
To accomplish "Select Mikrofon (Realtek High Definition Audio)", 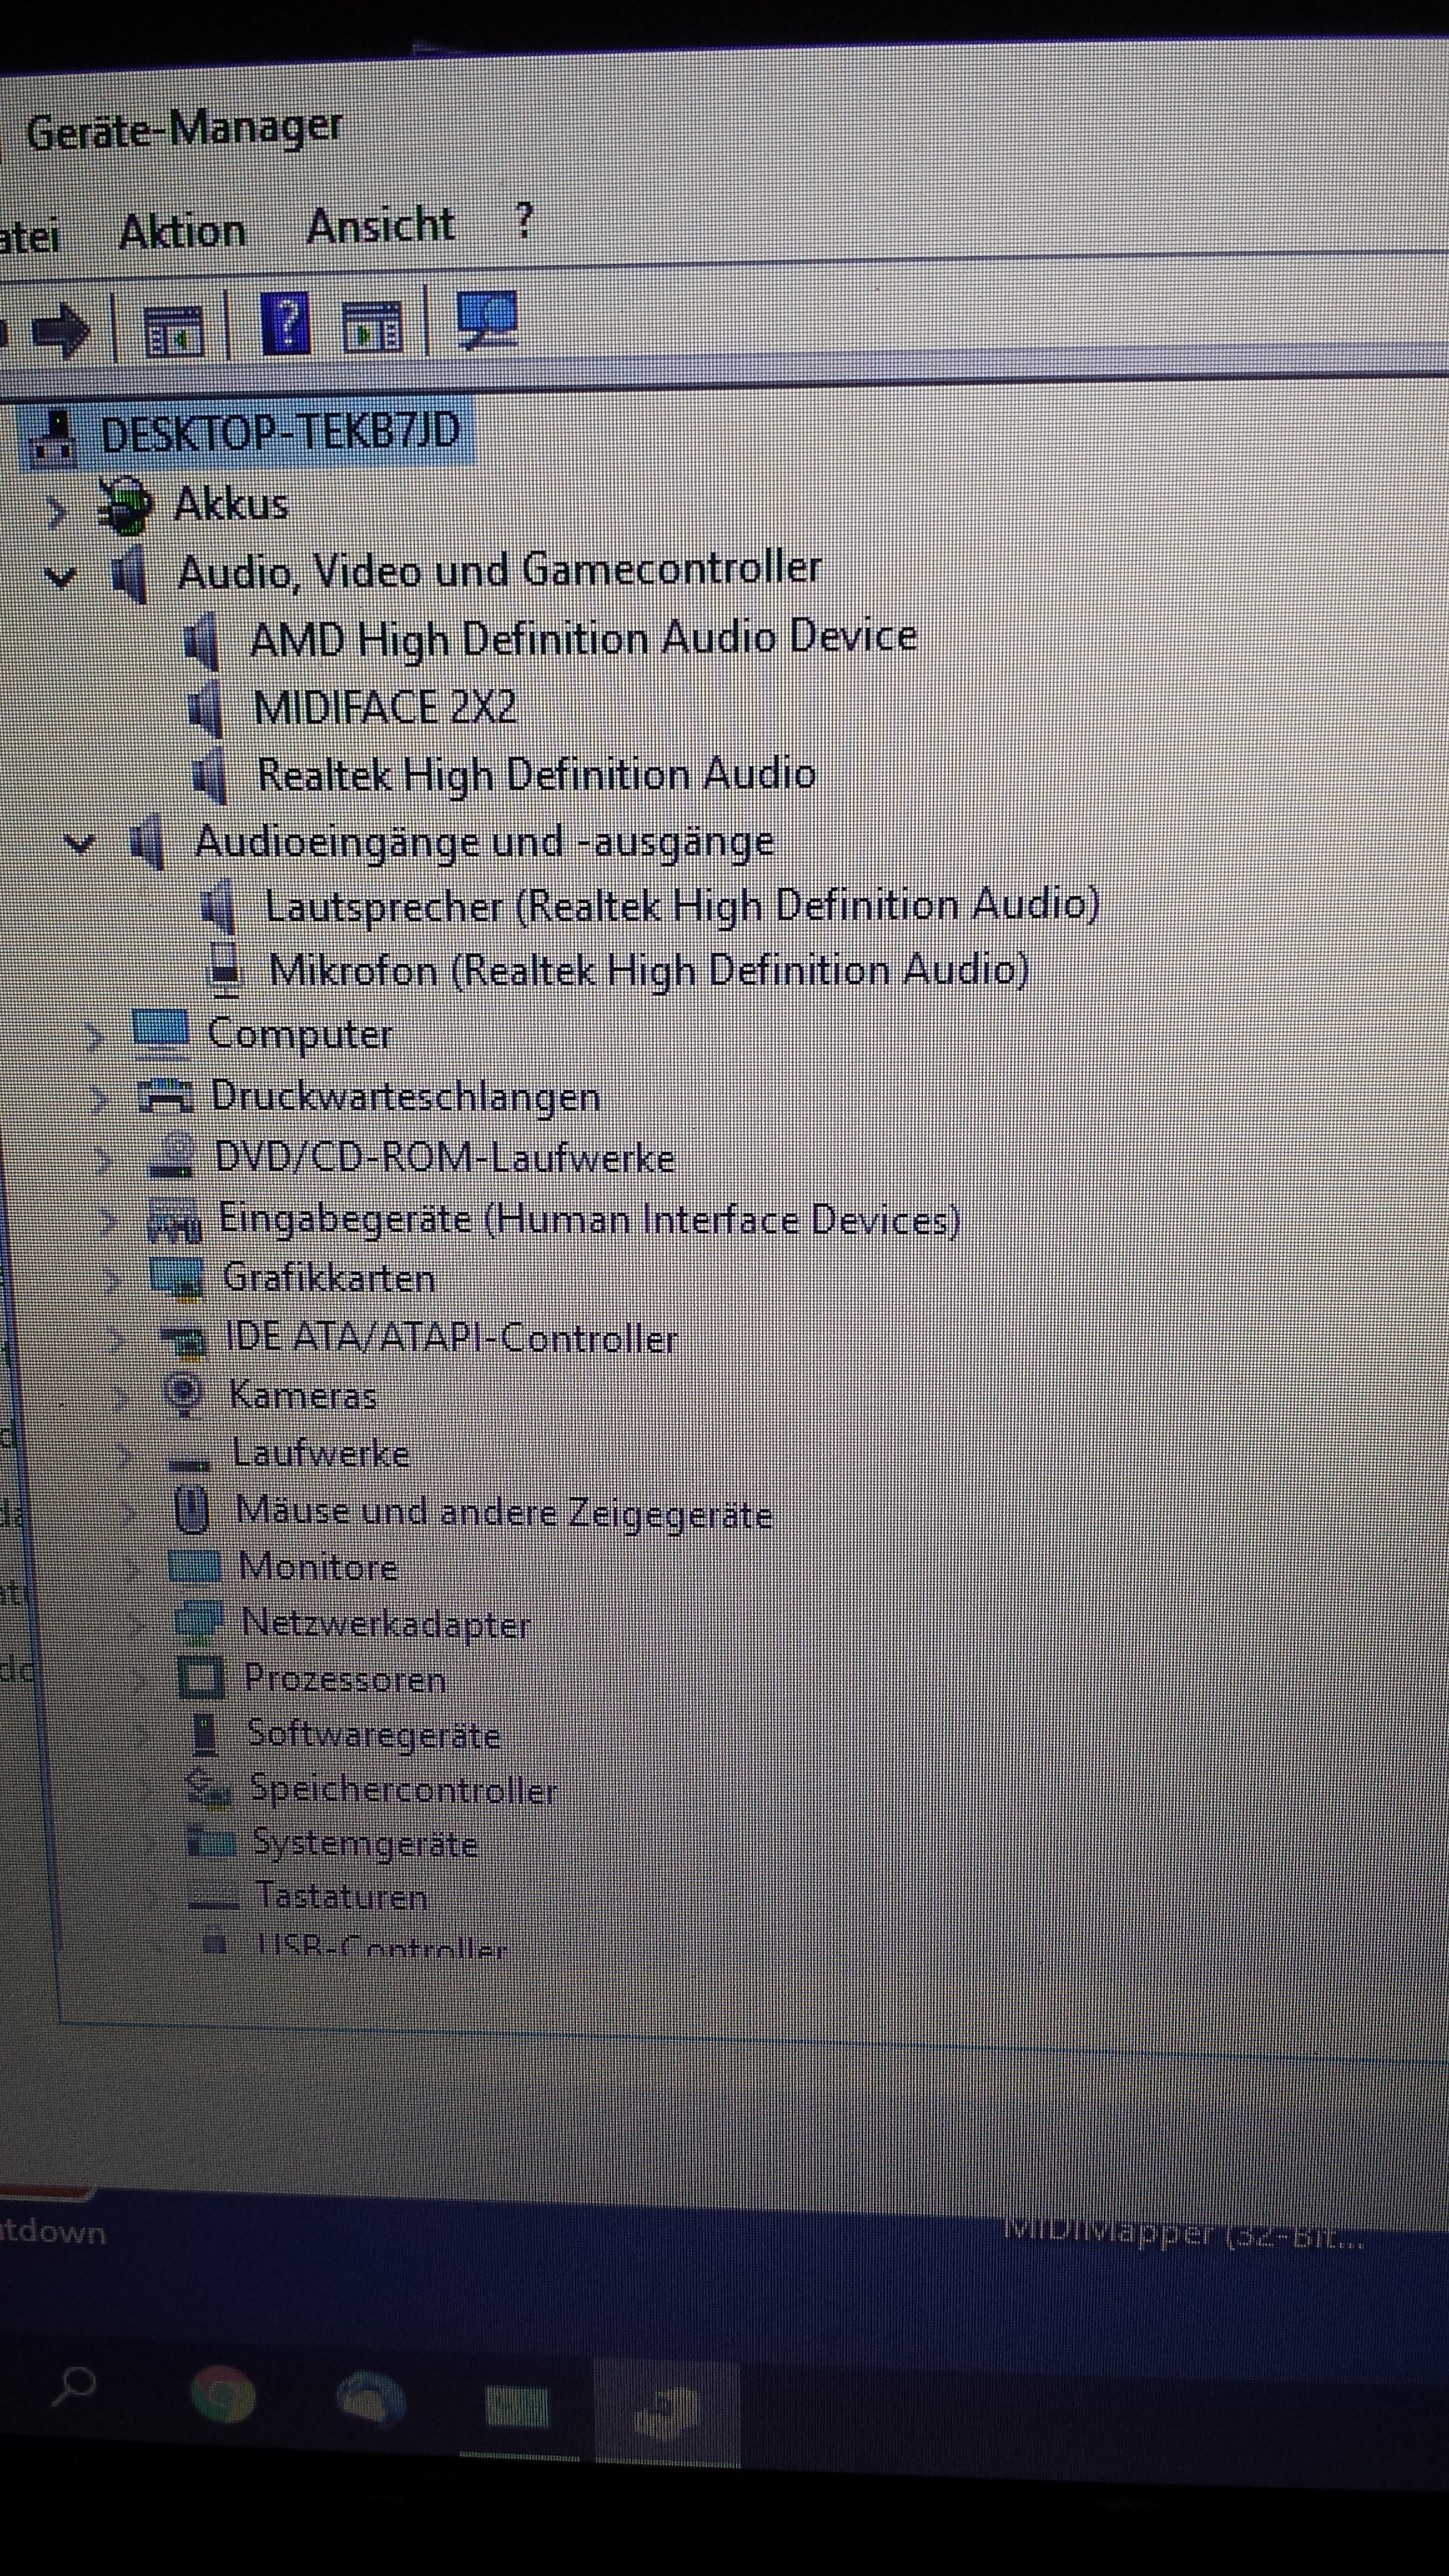I will (649, 970).
